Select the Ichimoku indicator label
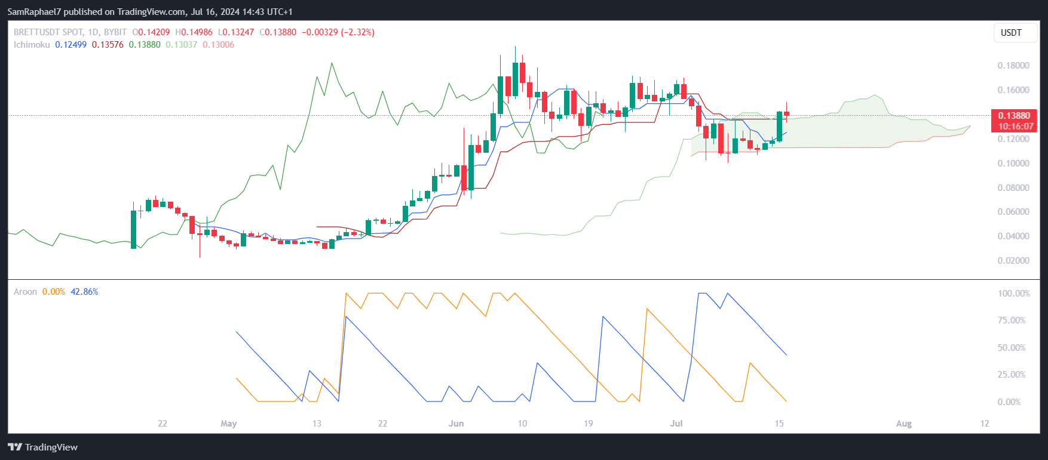 click(32, 45)
